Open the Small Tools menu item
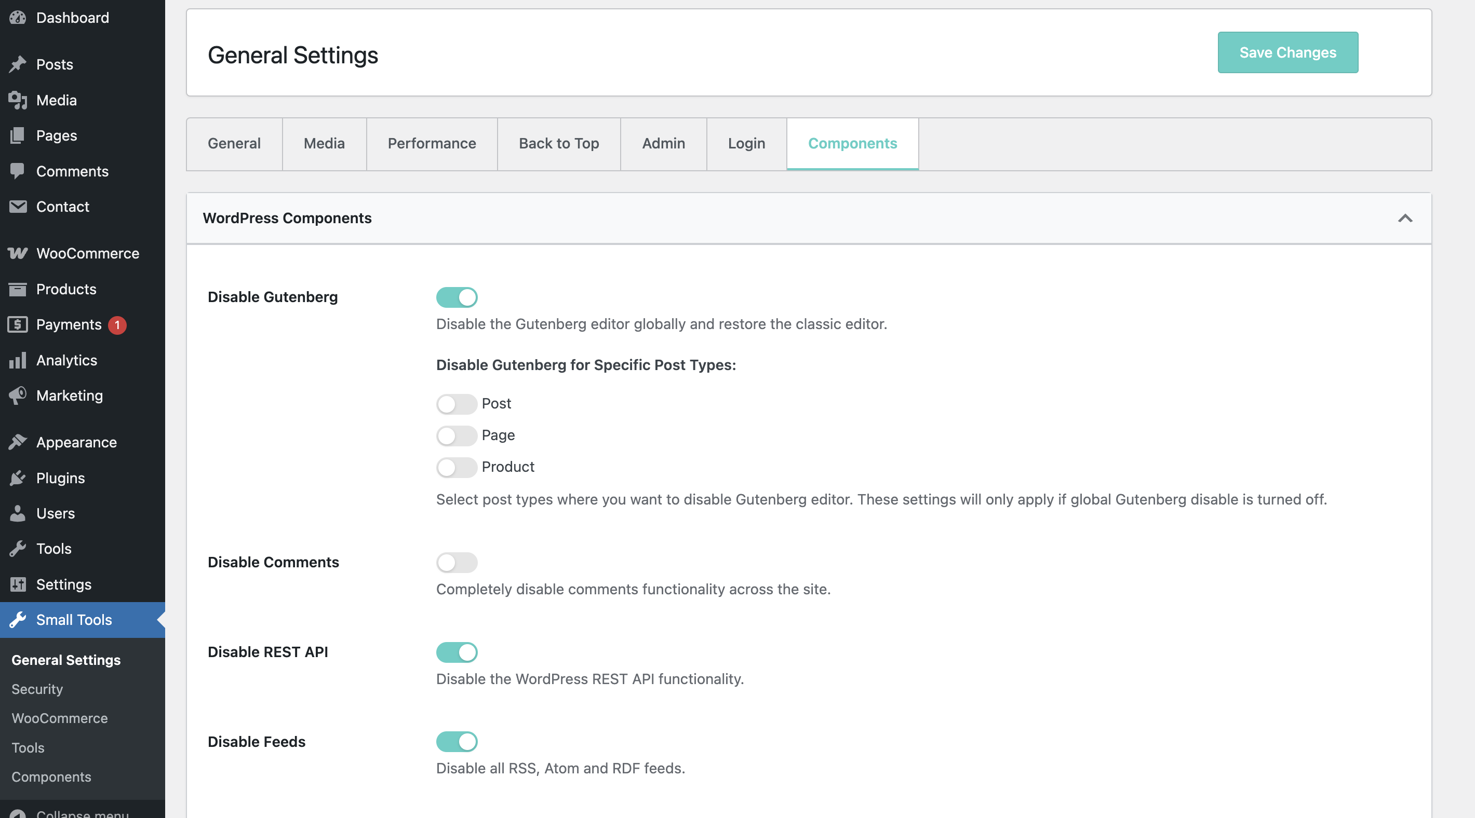1475x818 pixels. point(74,620)
